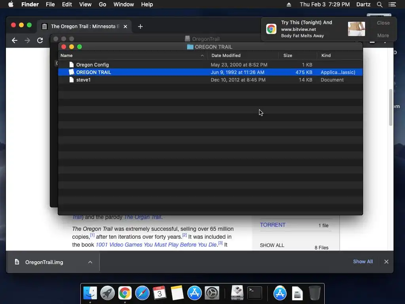
Task: Open Notes from the dock
Action: point(177,293)
